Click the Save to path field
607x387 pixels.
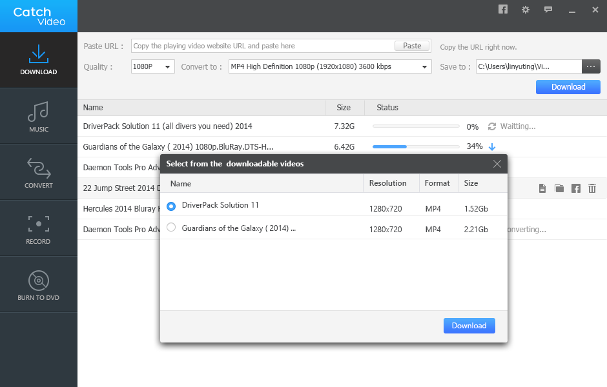pyautogui.click(x=529, y=66)
